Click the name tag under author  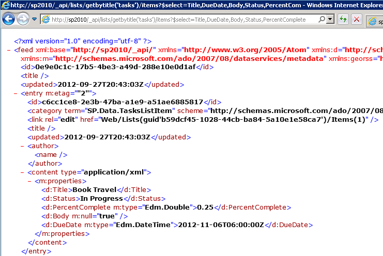coord(51,154)
